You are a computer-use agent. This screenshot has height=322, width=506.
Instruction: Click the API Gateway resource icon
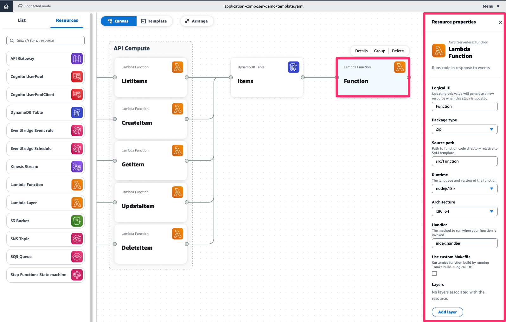77,59
